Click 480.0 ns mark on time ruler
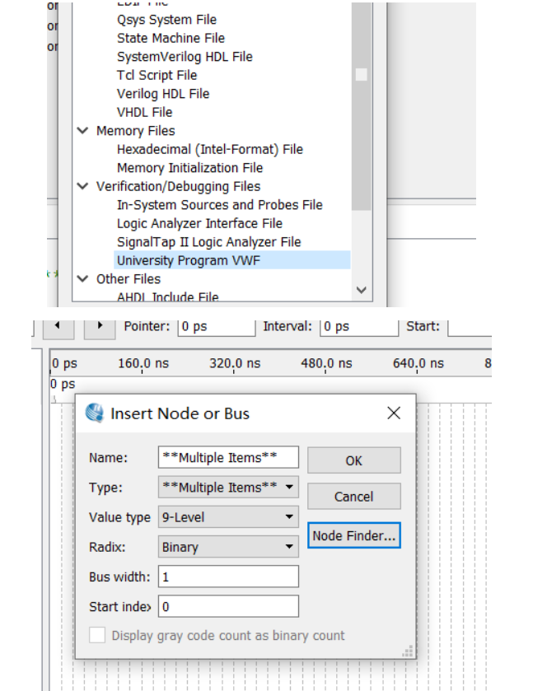The height and width of the screenshot is (691, 547). click(326, 363)
